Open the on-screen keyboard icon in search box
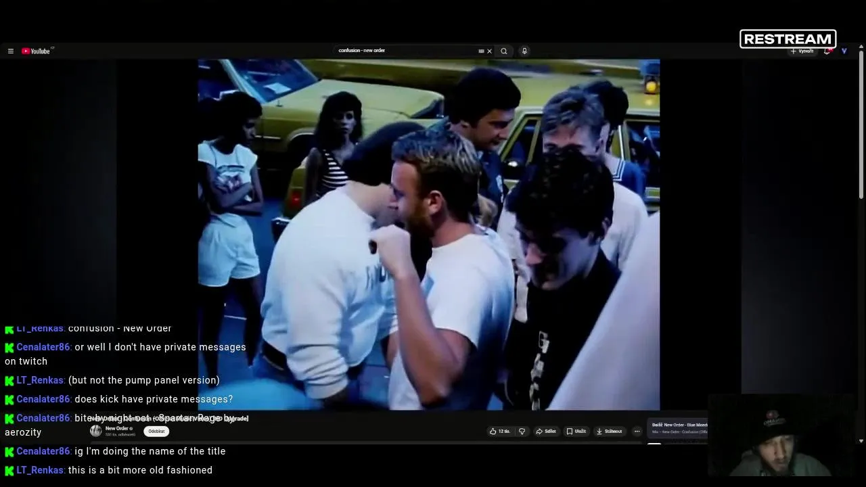 pos(481,51)
